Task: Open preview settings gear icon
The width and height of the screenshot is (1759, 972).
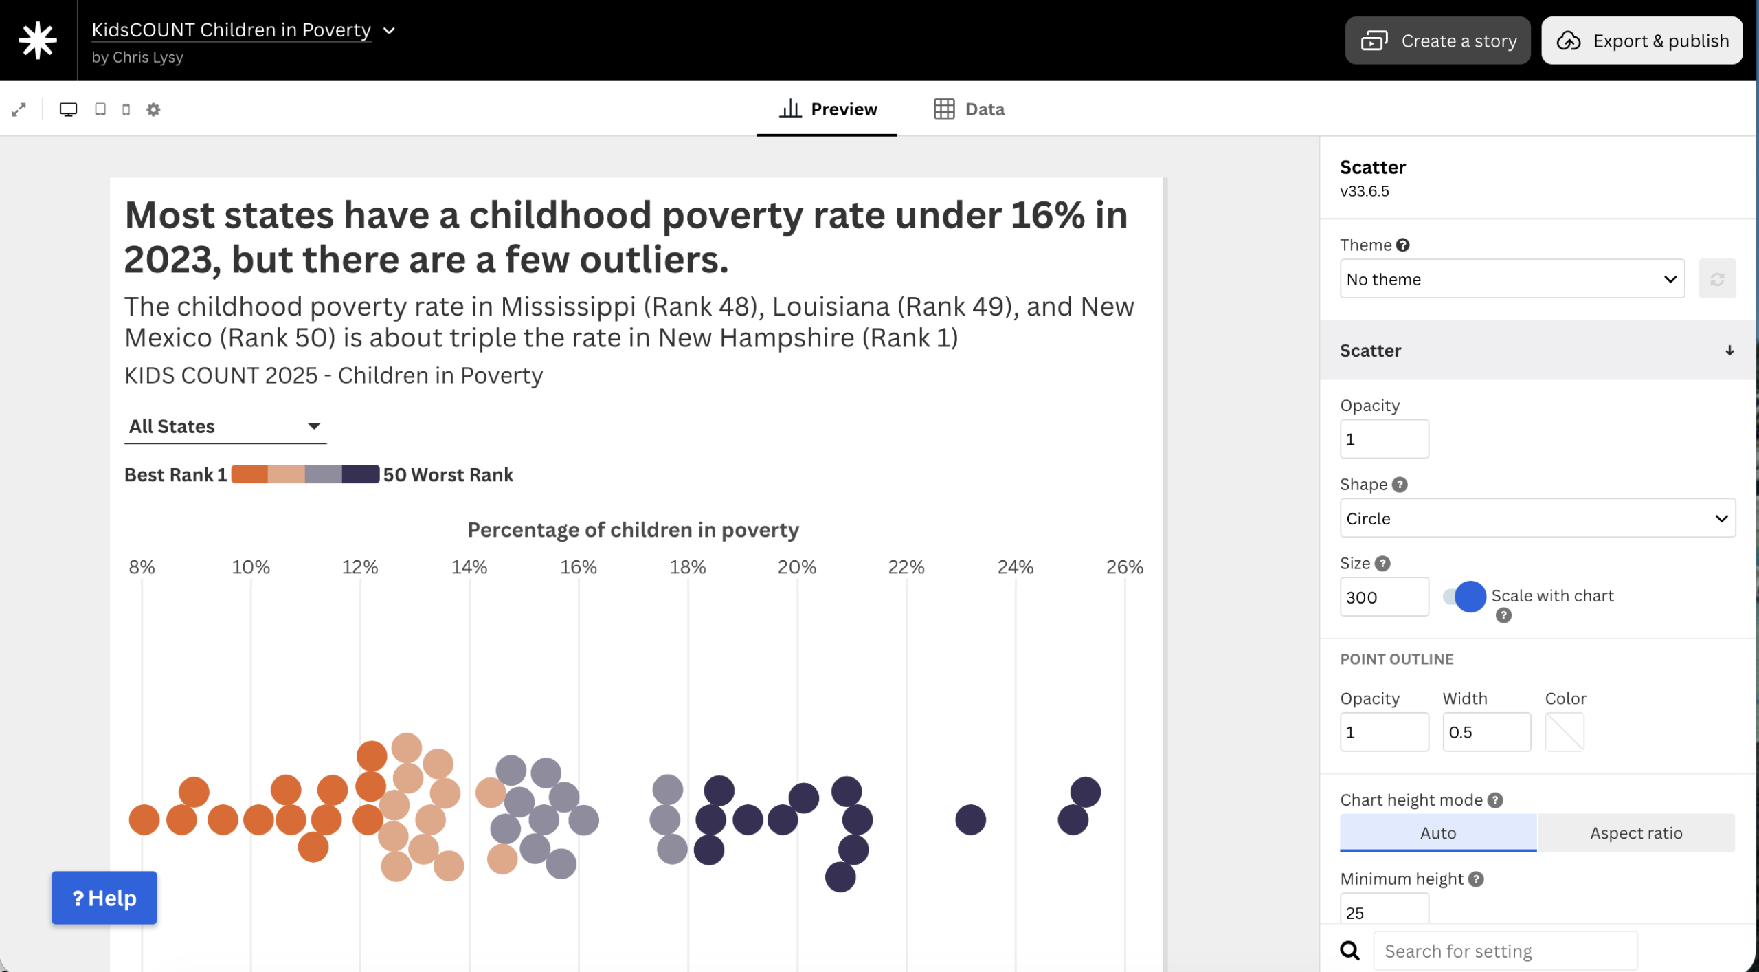Action: pyautogui.click(x=153, y=109)
